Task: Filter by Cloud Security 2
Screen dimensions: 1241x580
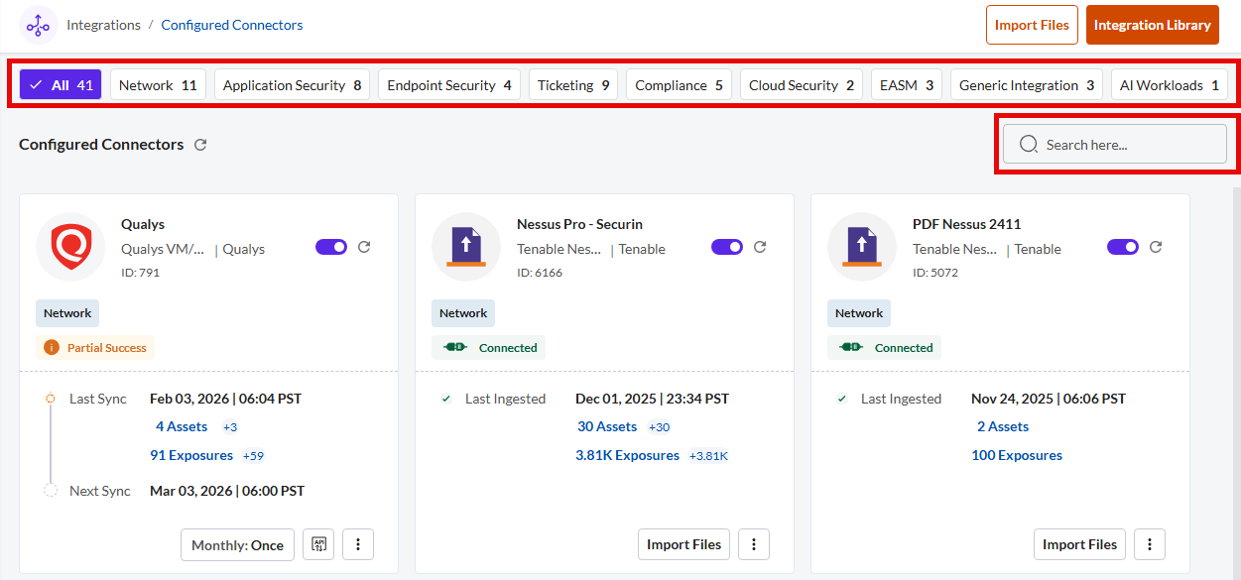Action: pyautogui.click(x=802, y=85)
